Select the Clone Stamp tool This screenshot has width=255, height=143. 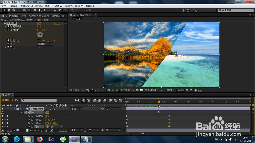pos(55,10)
